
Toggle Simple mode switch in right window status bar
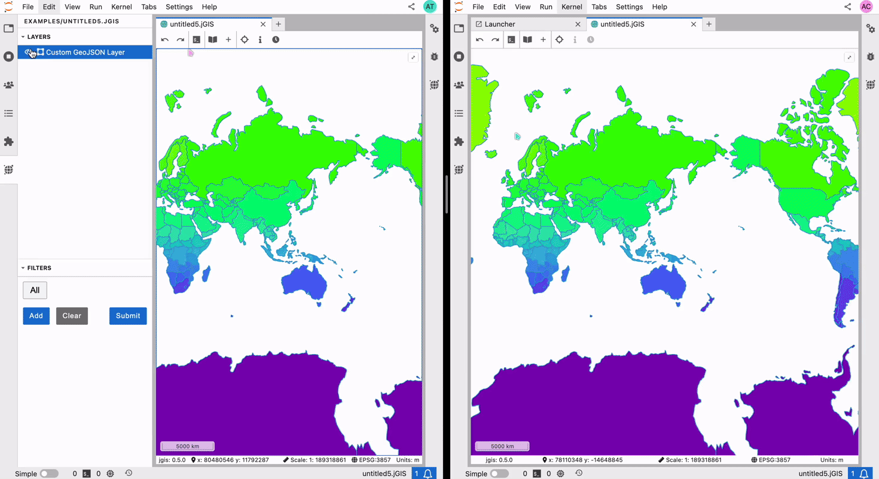(x=499, y=474)
